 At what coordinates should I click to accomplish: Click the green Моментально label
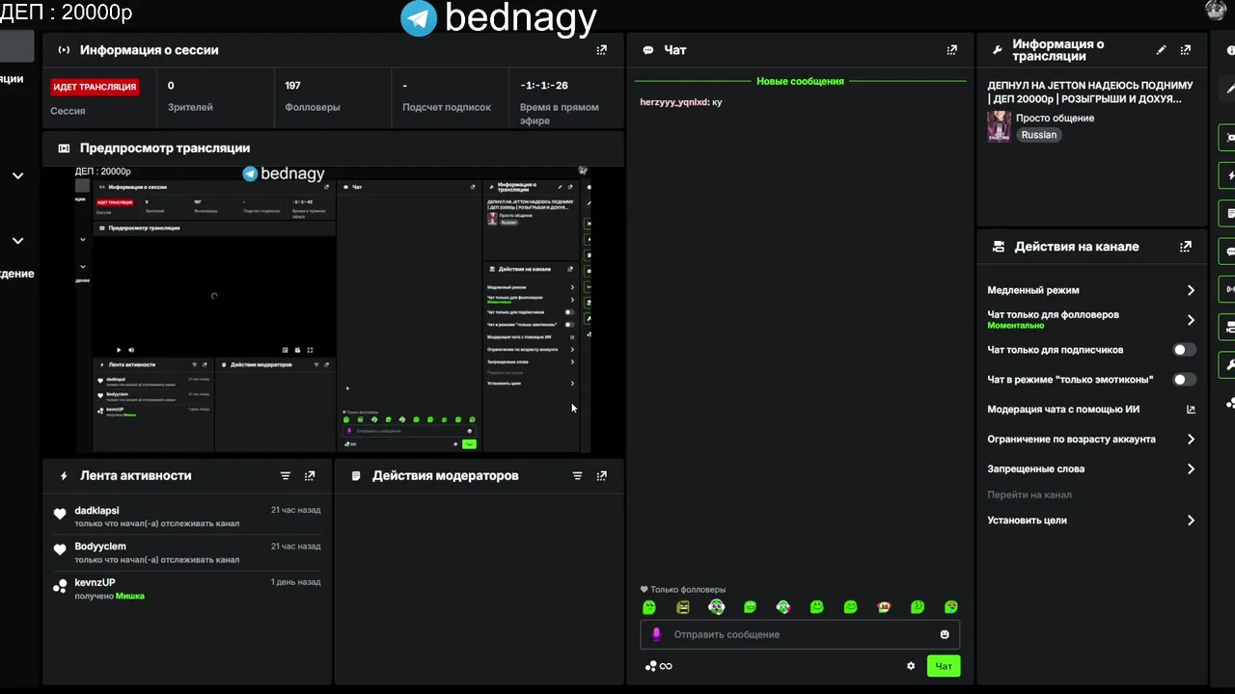[1016, 326]
